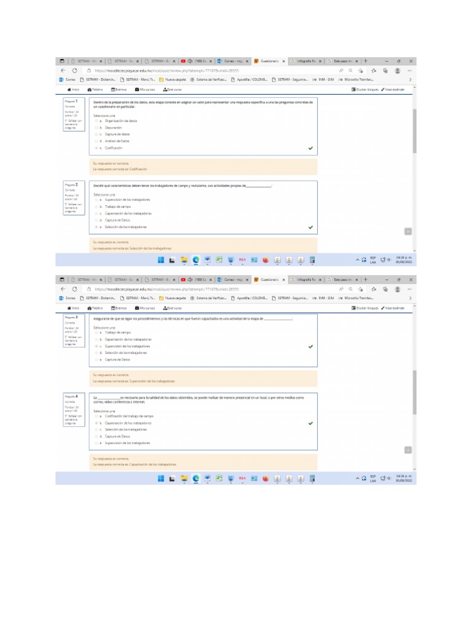Click Vista estándar above Pregunta 3
Viewport: 472px width, 629px height.
pyautogui.click(x=393, y=308)
